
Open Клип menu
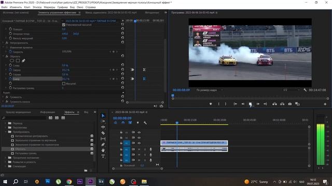[x=27, y=7]
